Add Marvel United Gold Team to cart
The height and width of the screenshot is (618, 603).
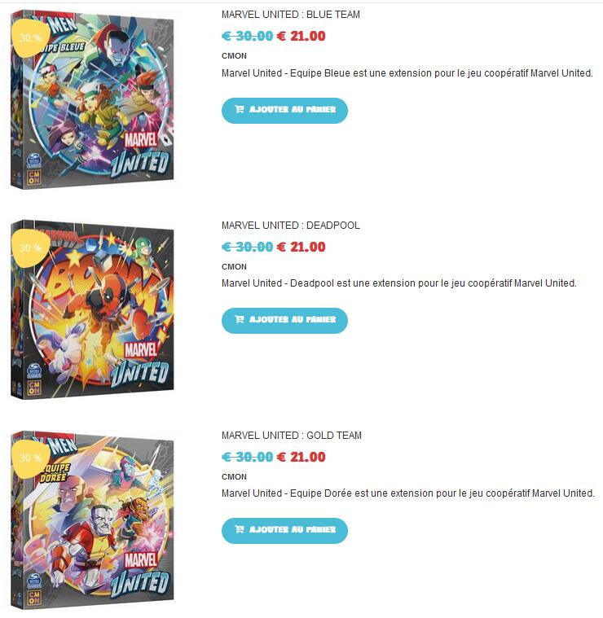284,531
